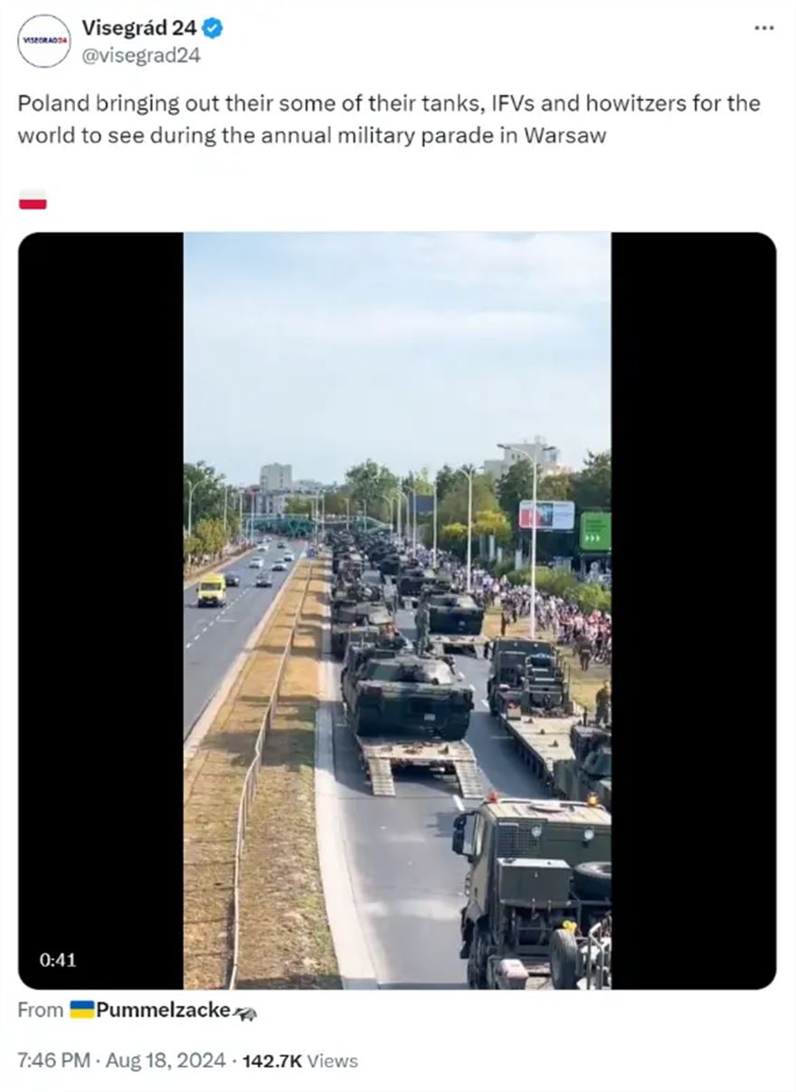The width and height of the screenshot is (796, 1092).
Task: Play the military convoy video
Action: [x=397, y=611]
